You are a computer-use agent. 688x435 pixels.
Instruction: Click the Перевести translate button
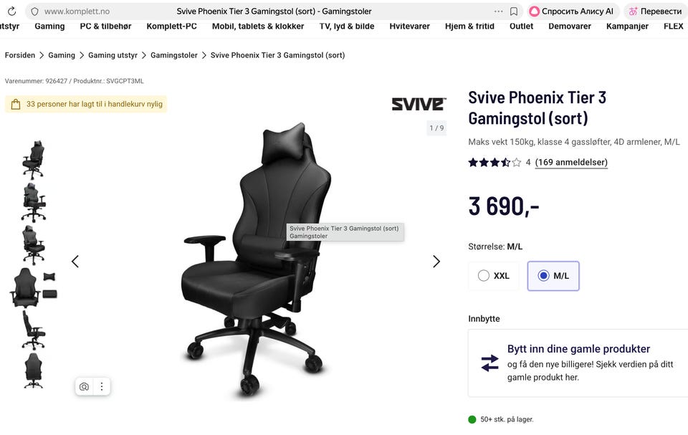pos(655,11)
